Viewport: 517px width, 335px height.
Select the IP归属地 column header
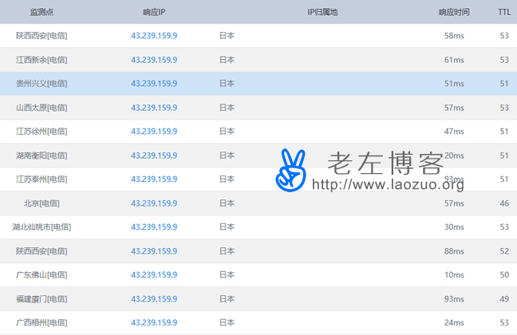pos(322,12)
